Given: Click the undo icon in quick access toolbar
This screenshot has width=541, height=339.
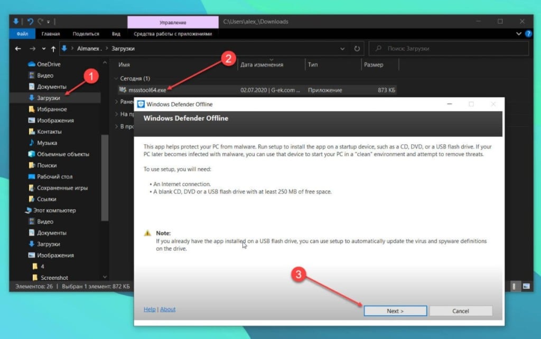Looking at the screenshot, I should point(31,22).
